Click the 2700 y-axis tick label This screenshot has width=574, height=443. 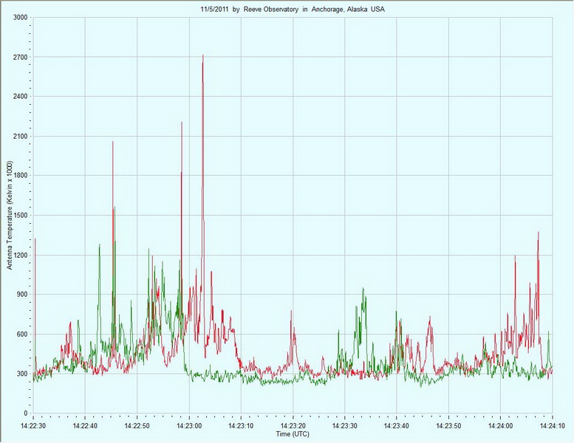coord(19,57)
